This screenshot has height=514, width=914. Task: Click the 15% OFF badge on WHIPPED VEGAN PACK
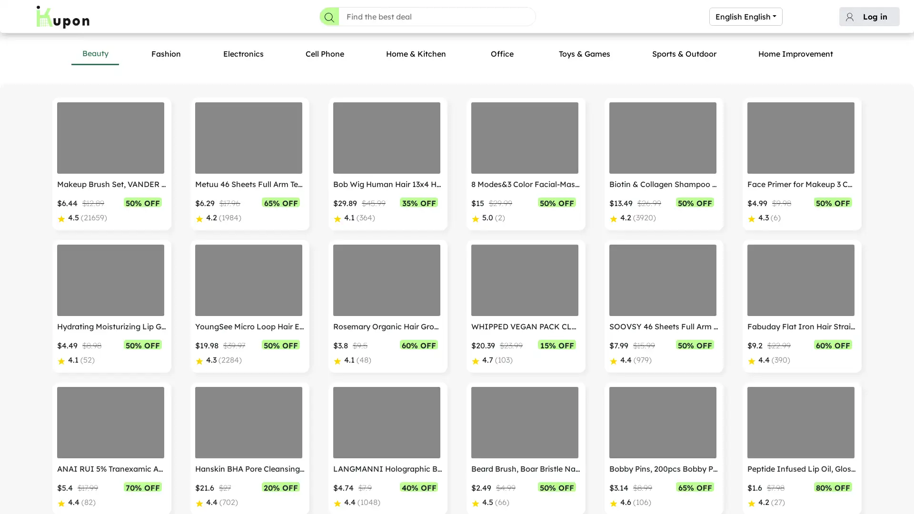click(x=557, y=345)
